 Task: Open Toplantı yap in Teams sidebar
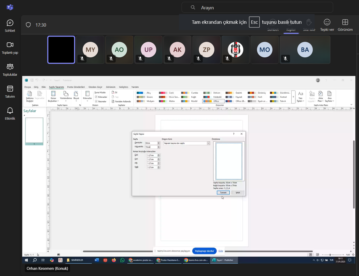[10, 48]
